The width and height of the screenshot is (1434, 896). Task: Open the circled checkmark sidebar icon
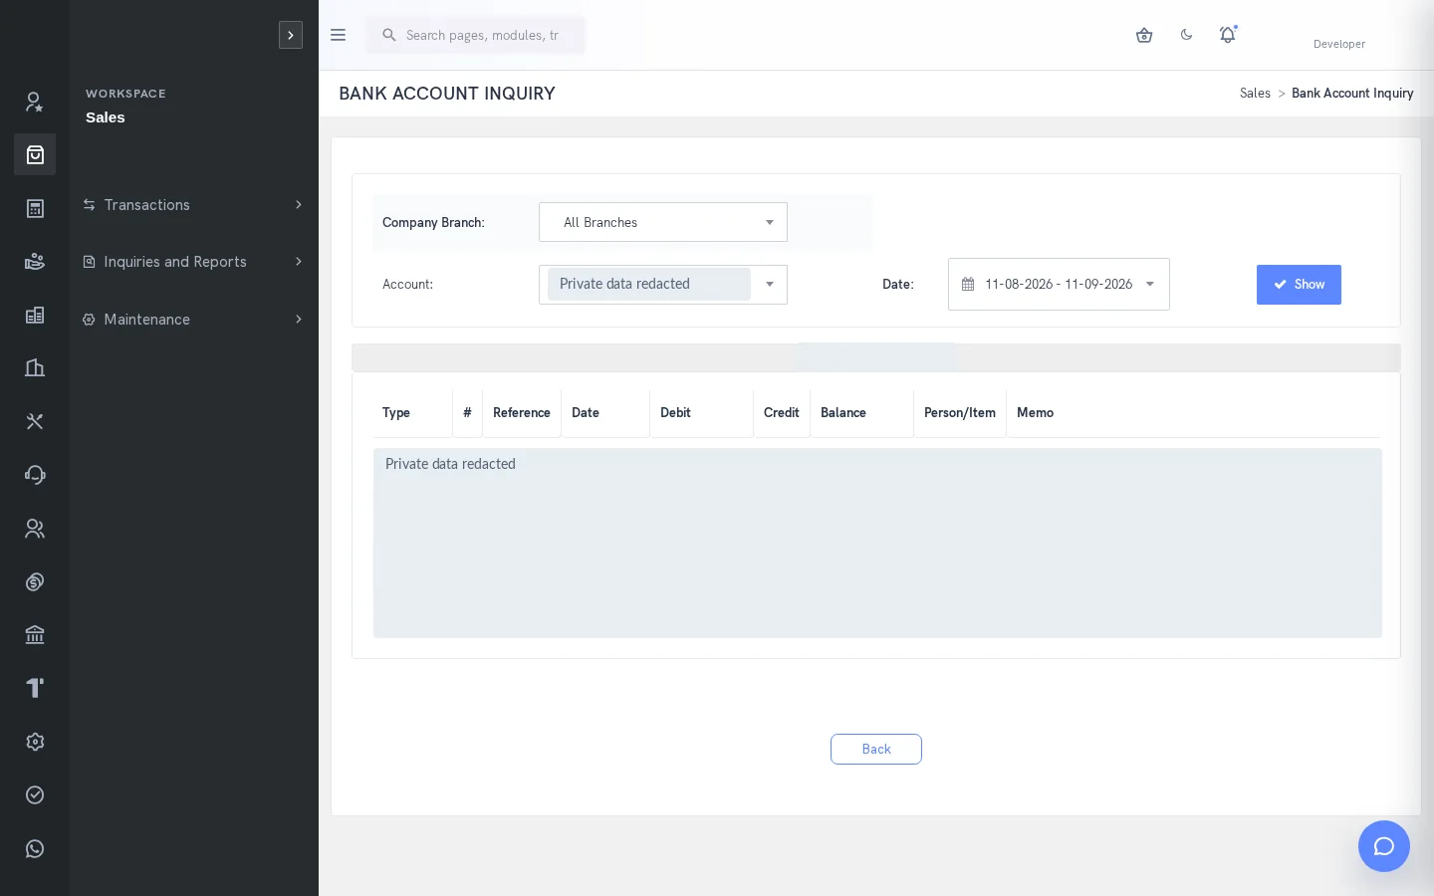[x=35, y=794]
